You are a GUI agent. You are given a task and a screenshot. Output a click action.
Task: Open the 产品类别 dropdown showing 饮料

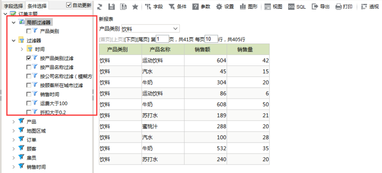tap(150, 29)
